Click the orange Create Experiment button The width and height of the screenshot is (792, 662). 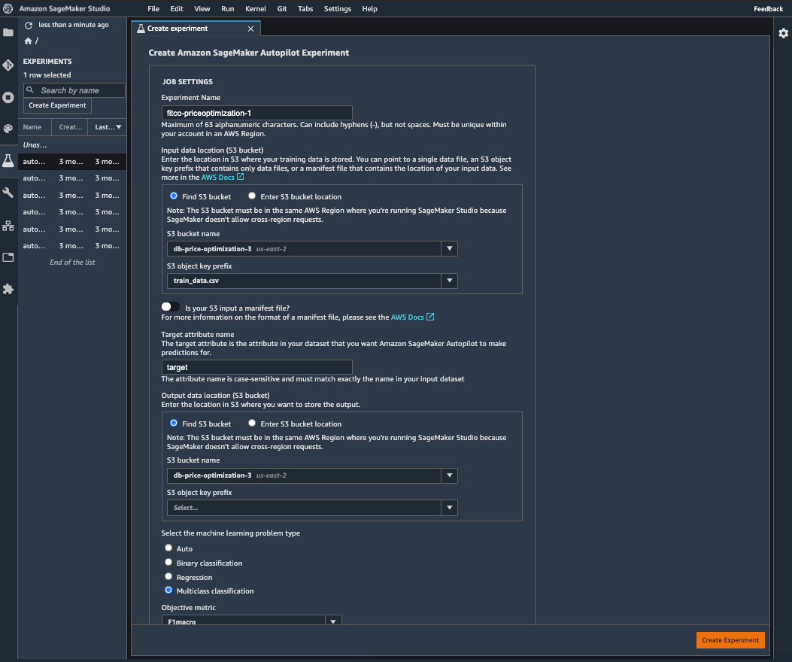[730, 640]
